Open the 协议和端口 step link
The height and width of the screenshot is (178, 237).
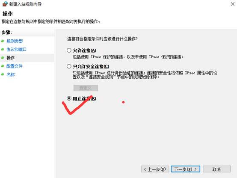click(x=17, y=50)
